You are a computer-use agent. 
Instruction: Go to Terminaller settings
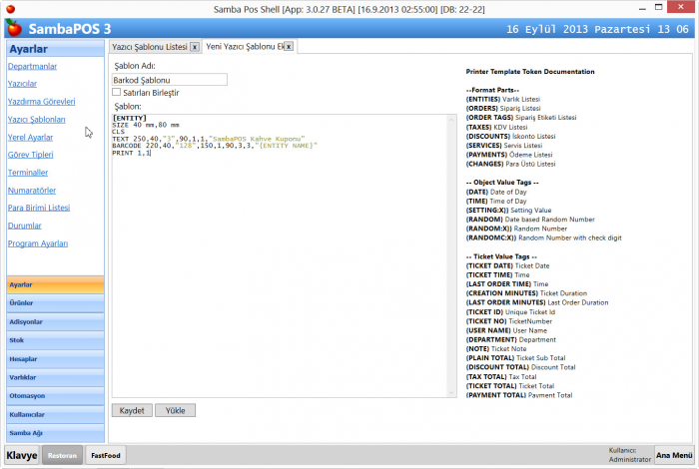(x=28, y=173)
